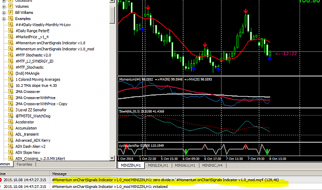Click the Volumes folder icon
The width and height of the screenshot is (322, 190).
point(10,6)
